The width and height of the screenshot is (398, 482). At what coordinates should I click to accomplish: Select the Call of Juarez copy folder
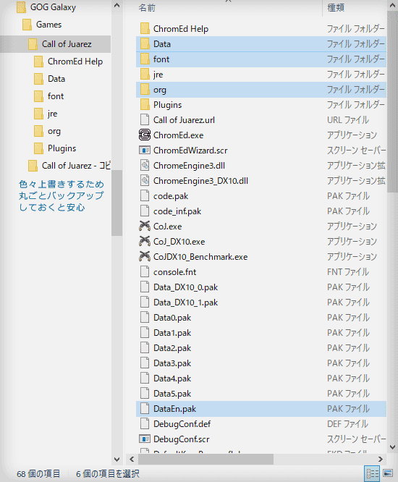click(x=76, y=166)
